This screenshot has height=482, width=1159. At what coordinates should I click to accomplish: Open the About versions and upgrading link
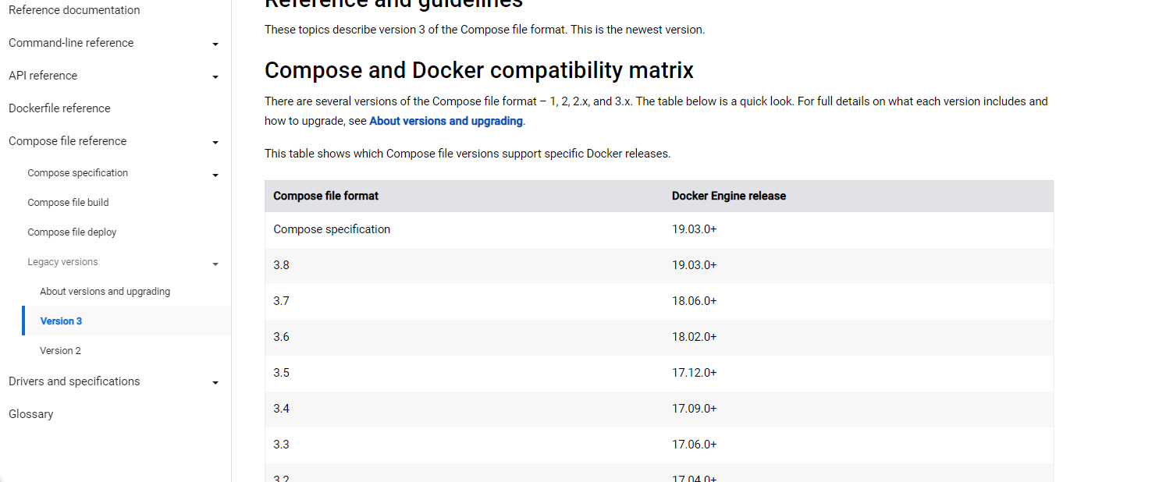point(446,121)
